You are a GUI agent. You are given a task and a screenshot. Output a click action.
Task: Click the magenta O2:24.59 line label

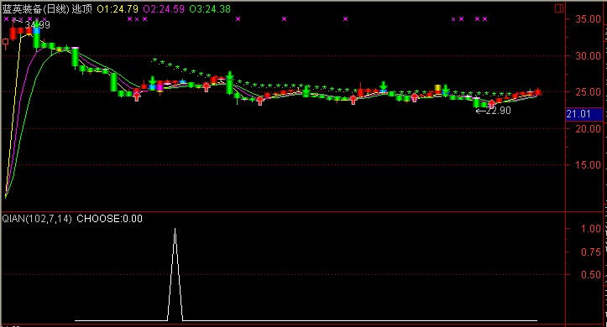point(164,9)
